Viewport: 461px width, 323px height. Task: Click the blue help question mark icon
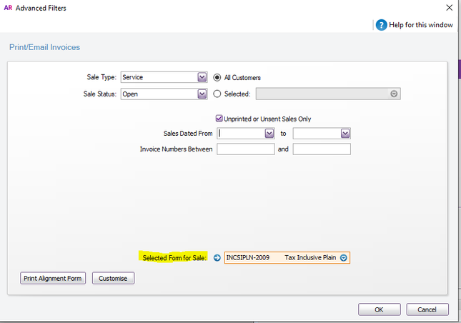coord(382,24)
